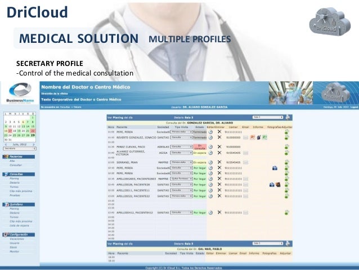
Task: Click the email icon for ALVAREZ GUTIERREZ row
Action: point(245,153)
